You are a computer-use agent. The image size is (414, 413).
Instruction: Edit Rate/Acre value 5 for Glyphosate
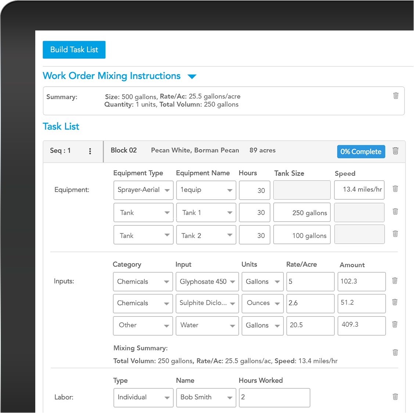coord(310,282)
